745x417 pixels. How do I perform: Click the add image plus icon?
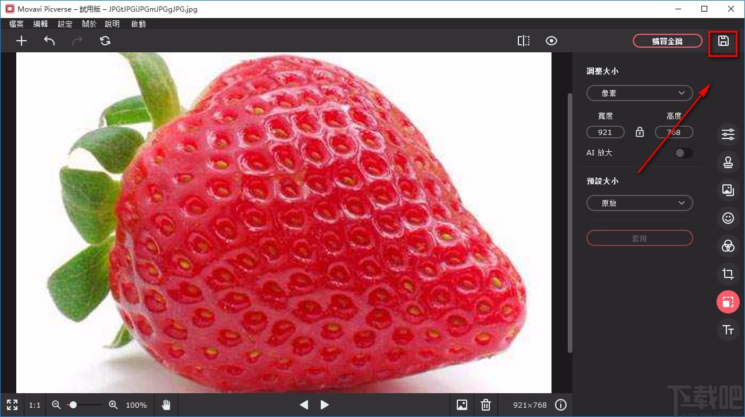22,41
